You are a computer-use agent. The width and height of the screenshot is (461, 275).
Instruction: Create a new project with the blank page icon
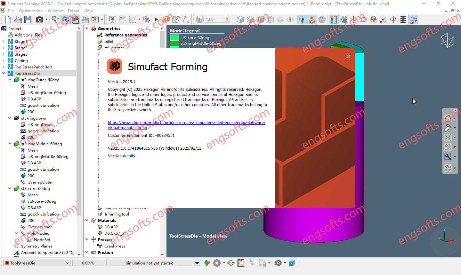[x=8, y=20]
